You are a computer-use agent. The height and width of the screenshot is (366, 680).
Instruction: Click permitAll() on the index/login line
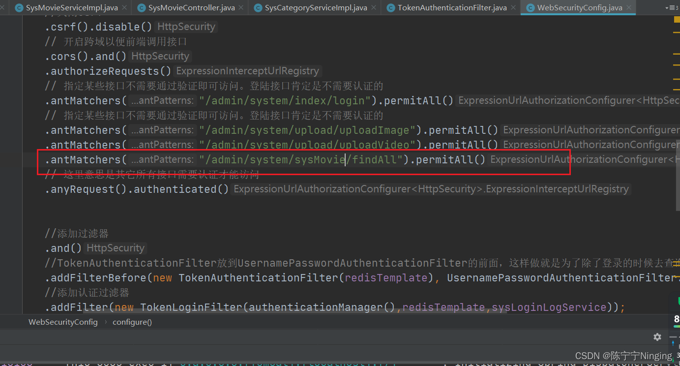tap(418, 101)
